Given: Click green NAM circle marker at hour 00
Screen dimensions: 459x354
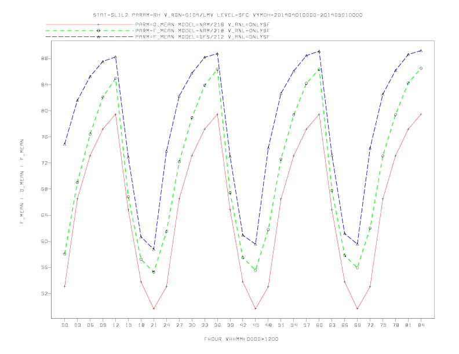Looking at the screenshot, I should [65, 254].
